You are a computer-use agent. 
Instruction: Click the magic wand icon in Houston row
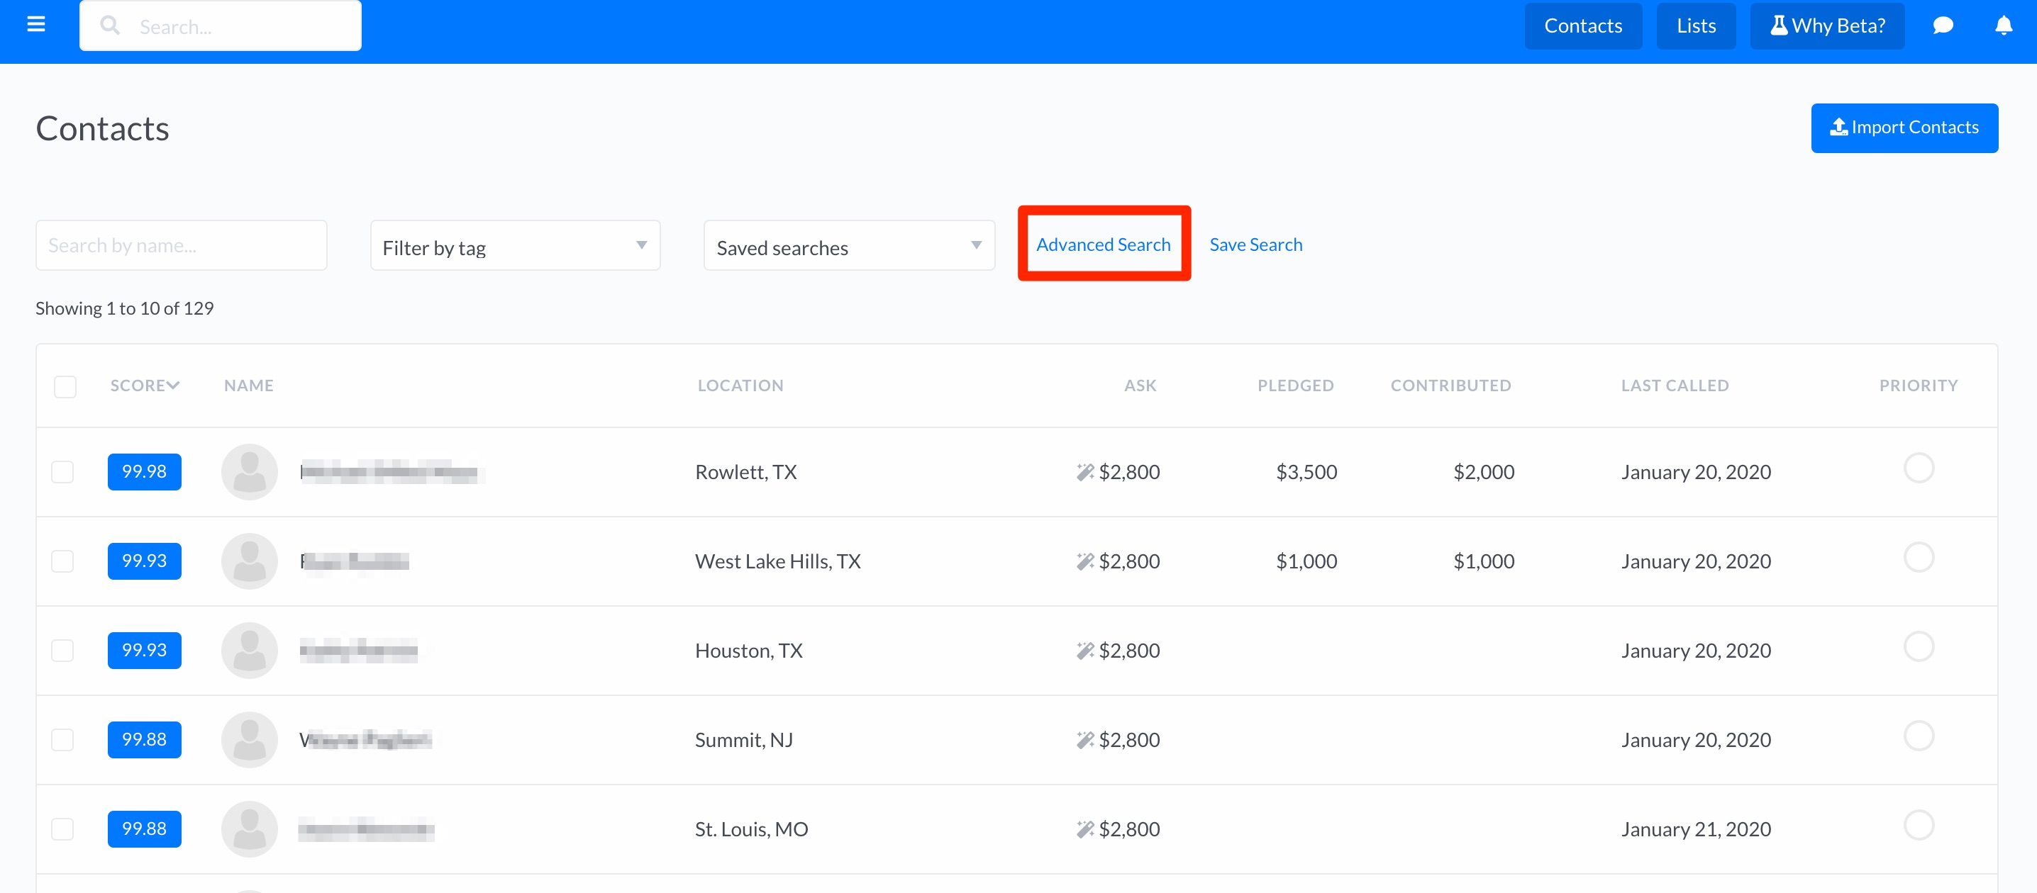[x=1085, y=651]
